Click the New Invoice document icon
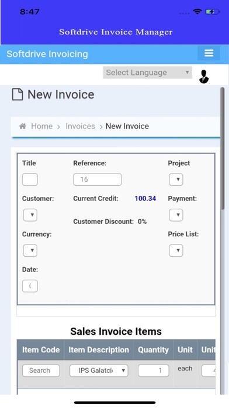 pyautogui.click(x=18, y=94)
